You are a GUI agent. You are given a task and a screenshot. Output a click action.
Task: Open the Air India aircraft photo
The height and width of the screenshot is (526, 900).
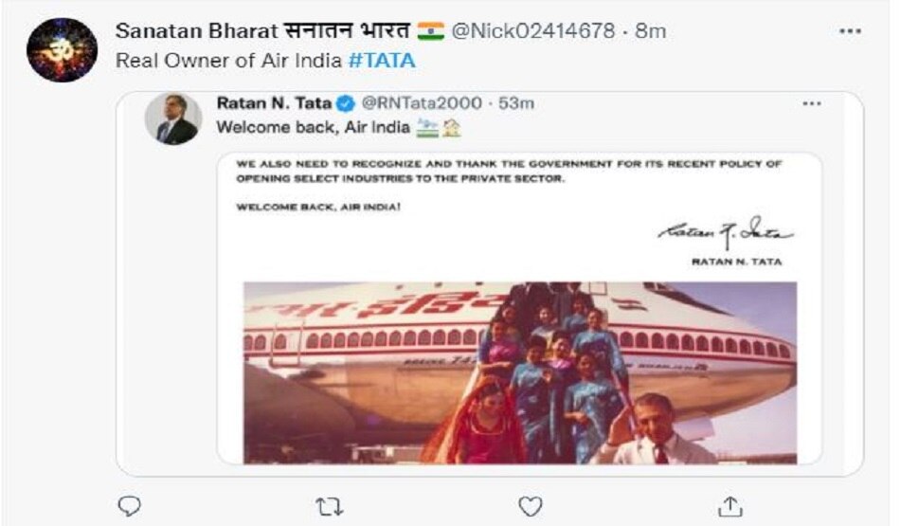519,372
